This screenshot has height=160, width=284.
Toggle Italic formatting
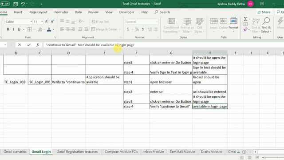(13, 29)
